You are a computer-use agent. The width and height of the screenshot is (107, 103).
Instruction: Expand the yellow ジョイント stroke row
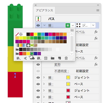(x=44, y=77)
